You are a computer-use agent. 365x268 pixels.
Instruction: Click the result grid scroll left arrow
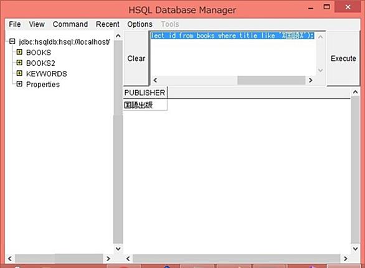128,259
